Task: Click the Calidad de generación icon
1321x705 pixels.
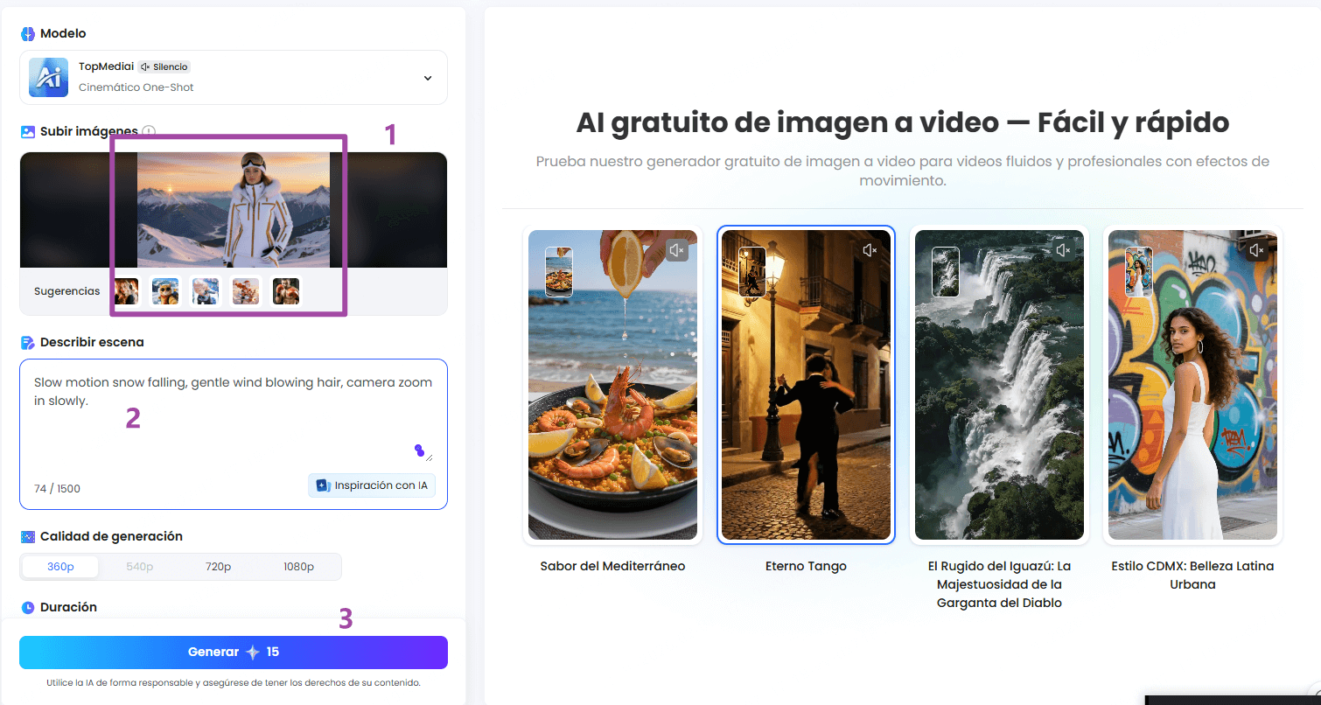Action: tap(27, 535)
